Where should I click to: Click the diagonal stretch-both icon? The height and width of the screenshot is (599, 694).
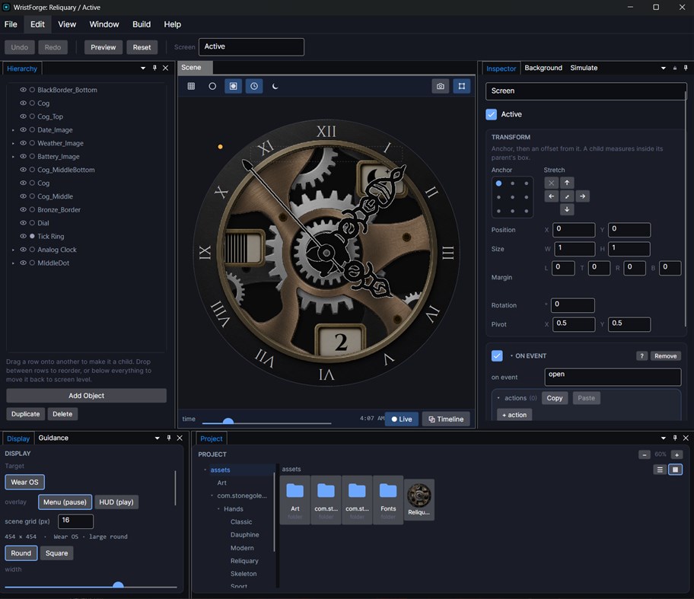point(567,196)
